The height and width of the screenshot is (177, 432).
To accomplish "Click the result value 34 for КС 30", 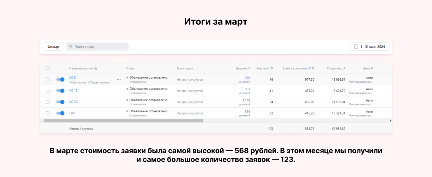I will tap(271, 102).
